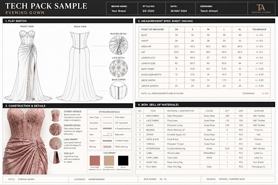Click 'Invisible Zipper 20"' material description
This screenshot has width=278, height=185.
[177, 134]
